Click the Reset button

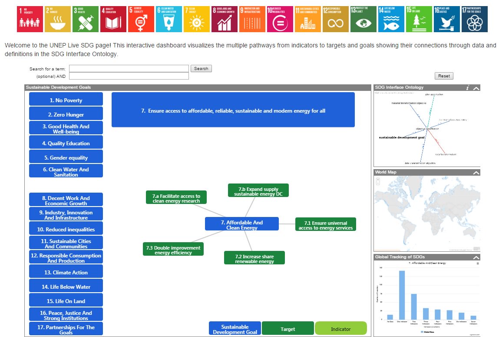click(x=444, y=76)
